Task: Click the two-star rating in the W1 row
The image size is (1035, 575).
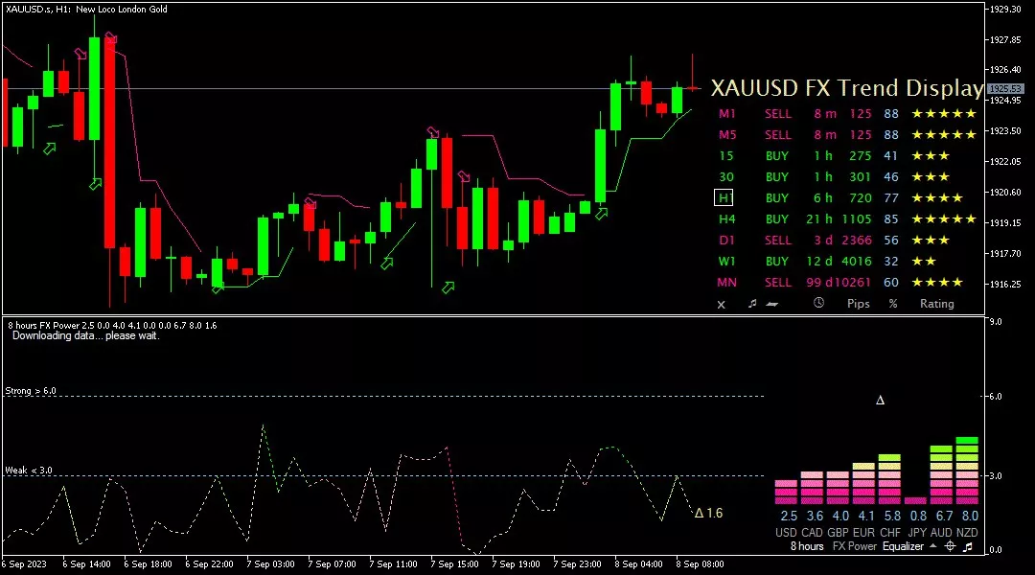Action: [x=924, y=262]
